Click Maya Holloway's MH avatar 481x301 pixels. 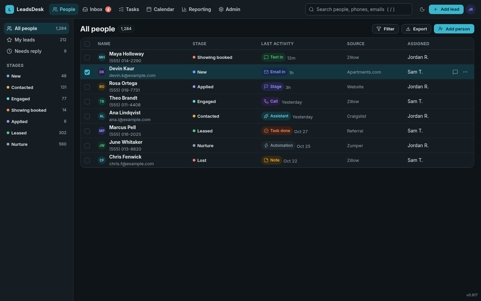[102, 57]
